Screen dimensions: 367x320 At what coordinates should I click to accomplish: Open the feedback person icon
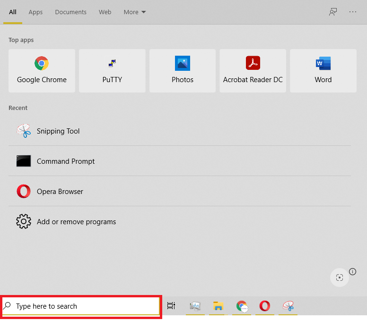pyautogui.click(x=333, y=12)
